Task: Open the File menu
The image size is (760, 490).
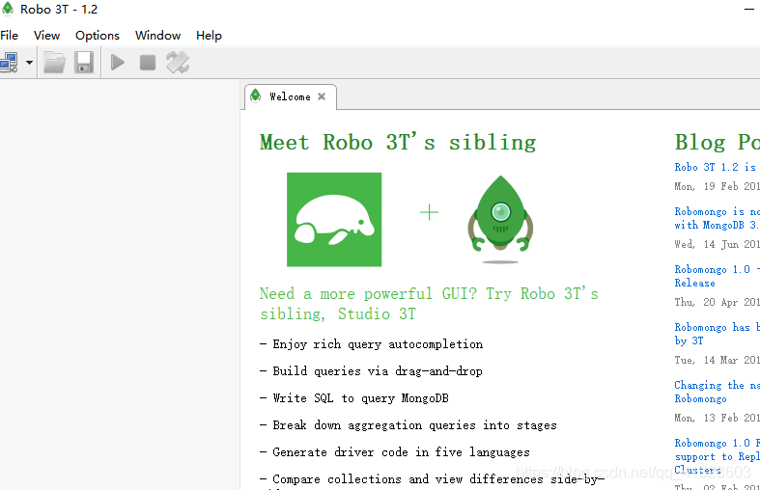Action: (x=10, y=36)
